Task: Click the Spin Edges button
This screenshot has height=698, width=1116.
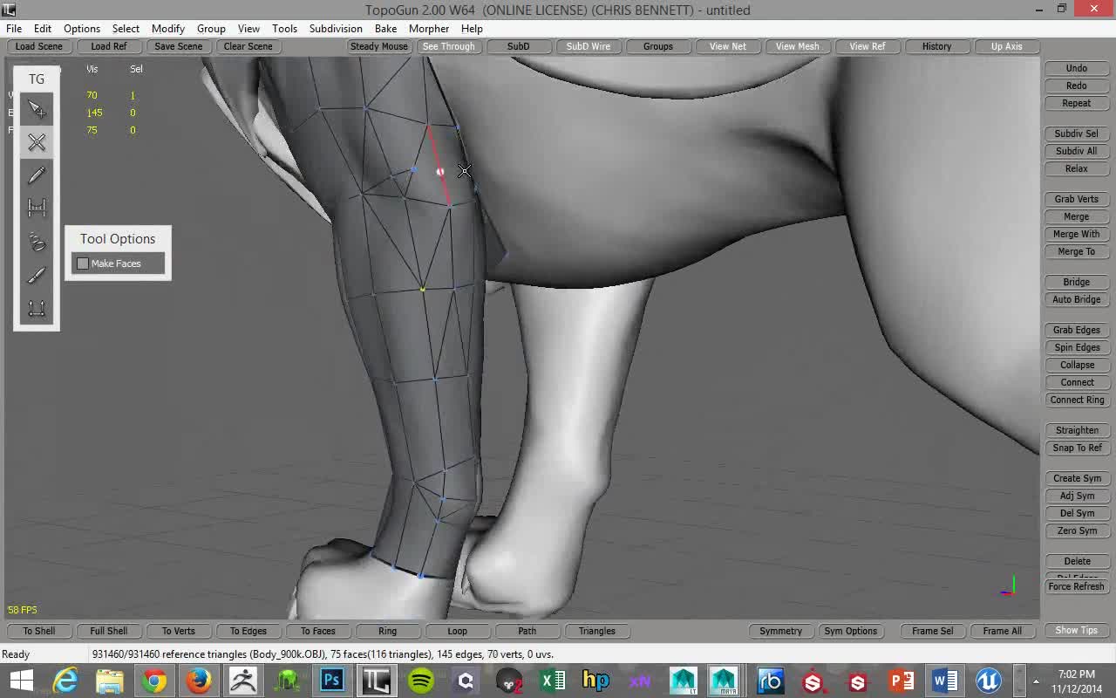Action: coord(1077,347)
